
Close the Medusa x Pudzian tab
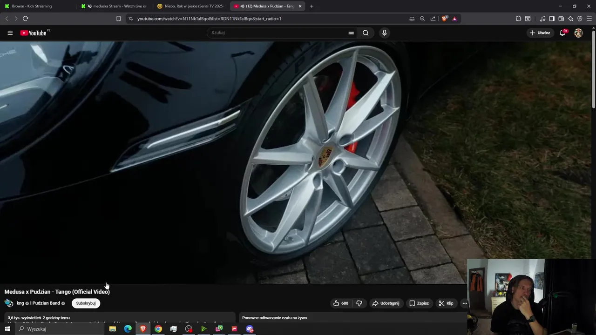point(300,6)
